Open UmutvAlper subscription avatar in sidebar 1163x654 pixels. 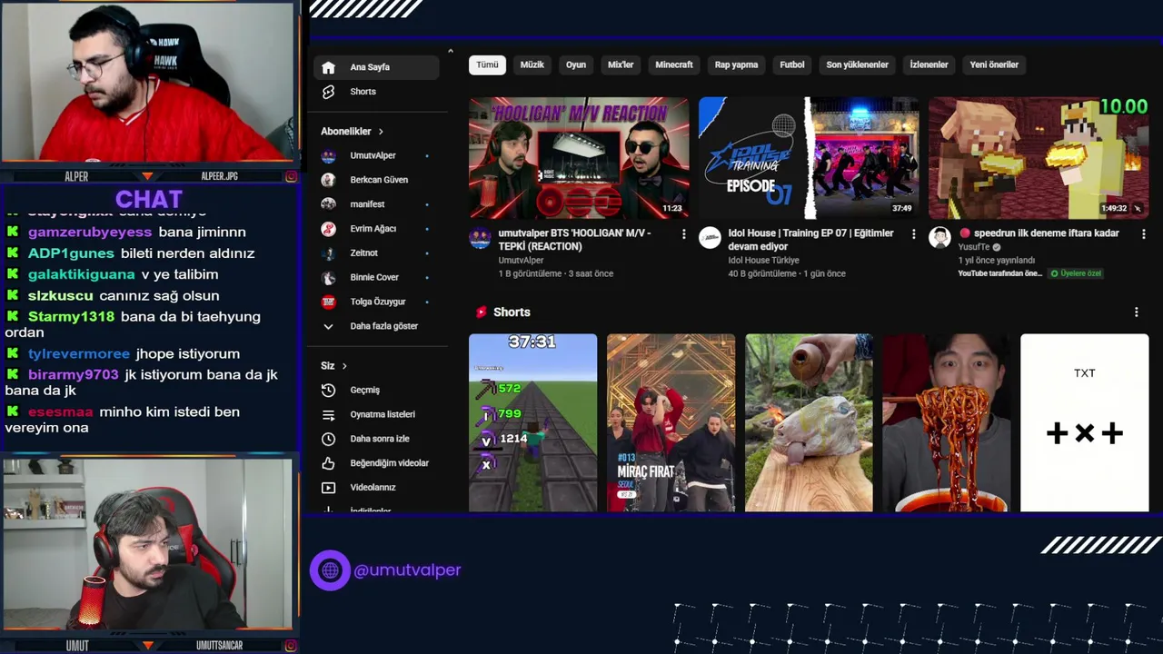pyautogui.click(x=328, y=155)
